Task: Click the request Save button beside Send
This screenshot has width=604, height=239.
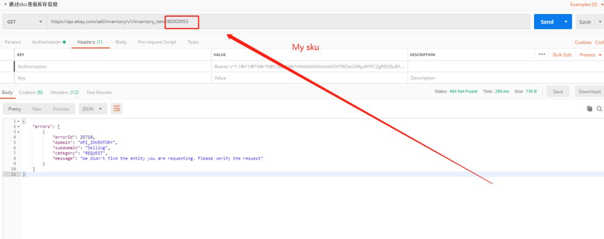Action: pos(585,22)
